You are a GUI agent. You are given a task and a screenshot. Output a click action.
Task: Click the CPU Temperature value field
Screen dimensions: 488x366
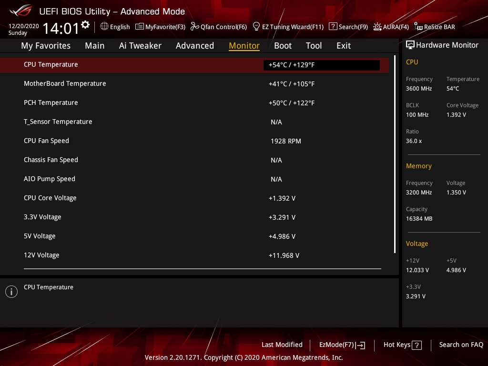322,65
